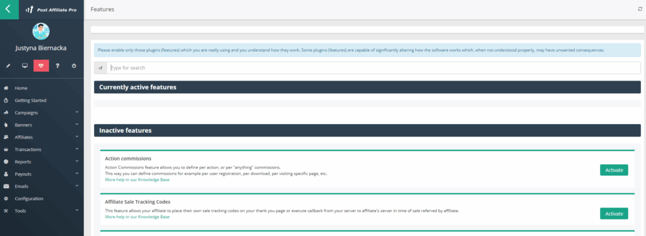Open the Campaigns menu label
The height and width of the screenshot is (236, 646).
point(26,113)
